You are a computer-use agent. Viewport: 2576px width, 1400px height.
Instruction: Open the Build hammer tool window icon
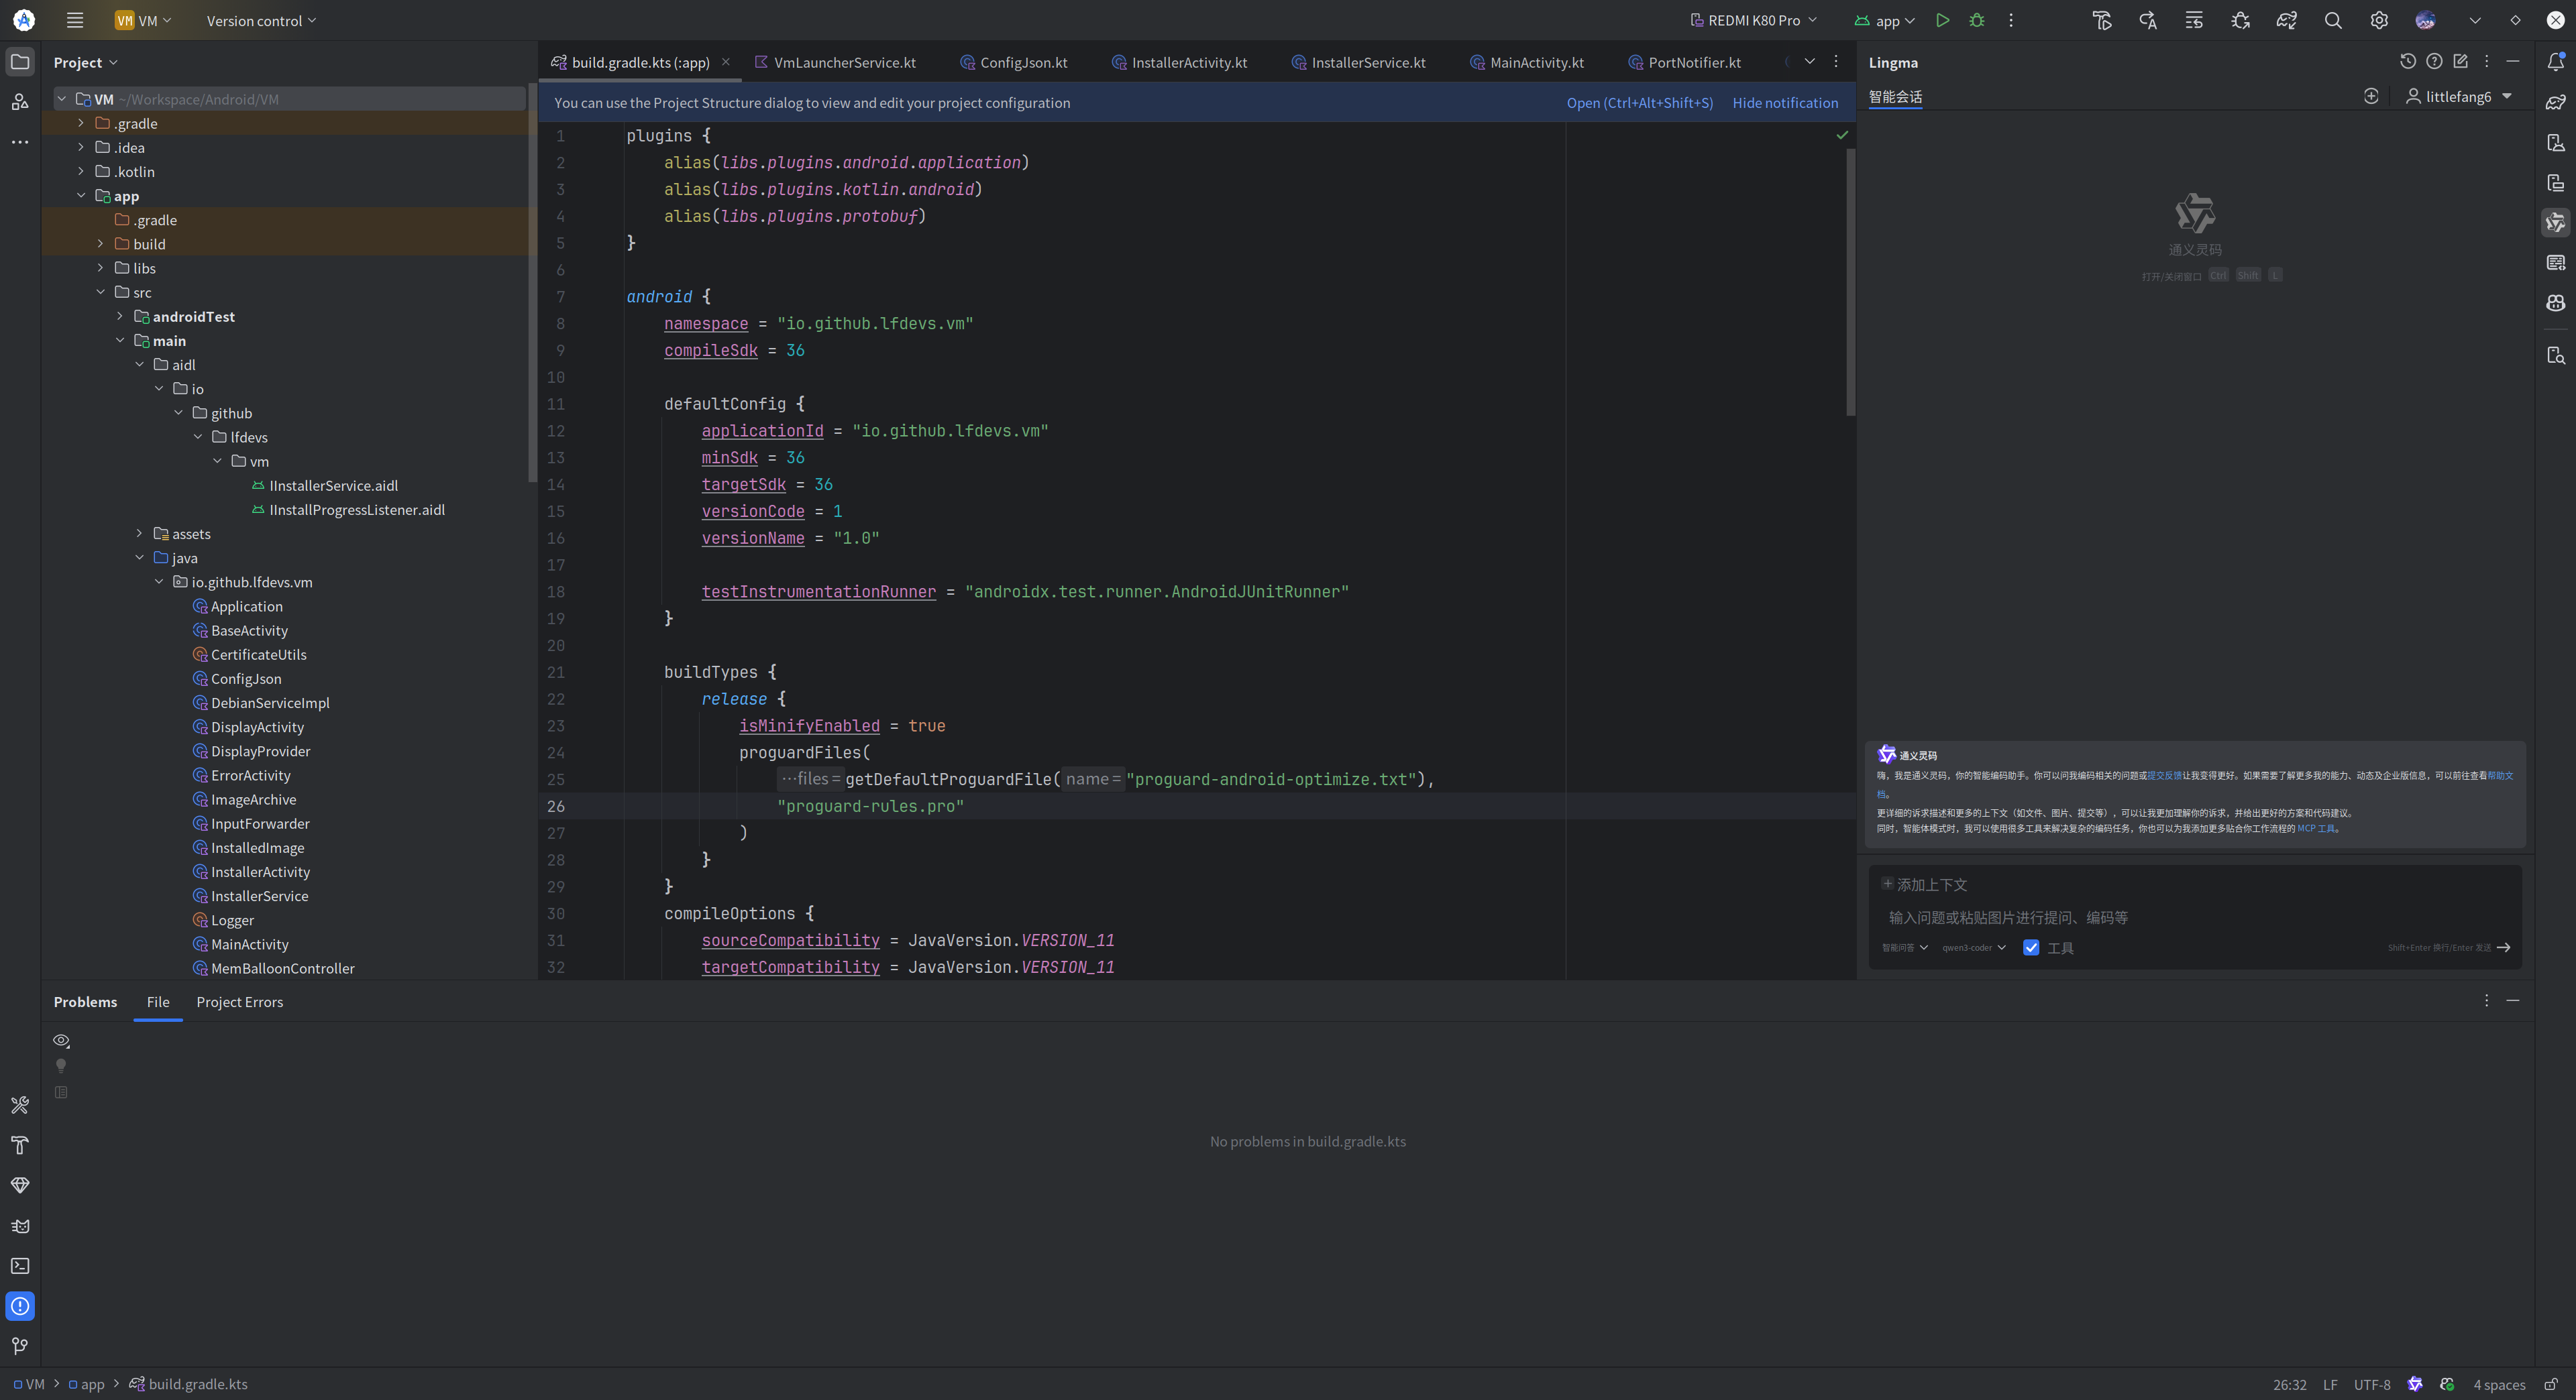(20, 1145)
